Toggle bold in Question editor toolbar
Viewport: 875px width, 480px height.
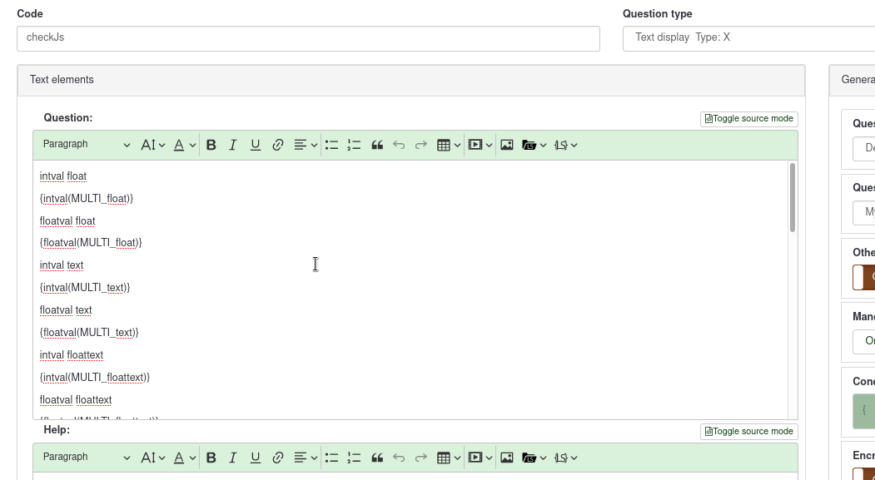tap(211, 145)
